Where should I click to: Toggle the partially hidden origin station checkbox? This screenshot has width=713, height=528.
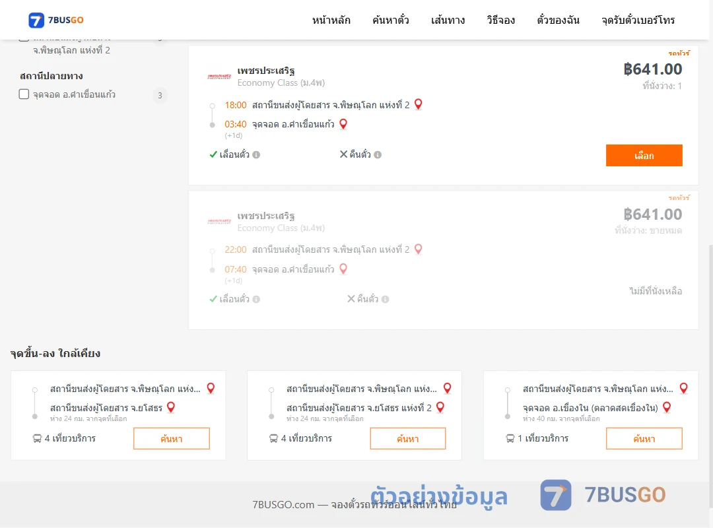click(24, 40)
